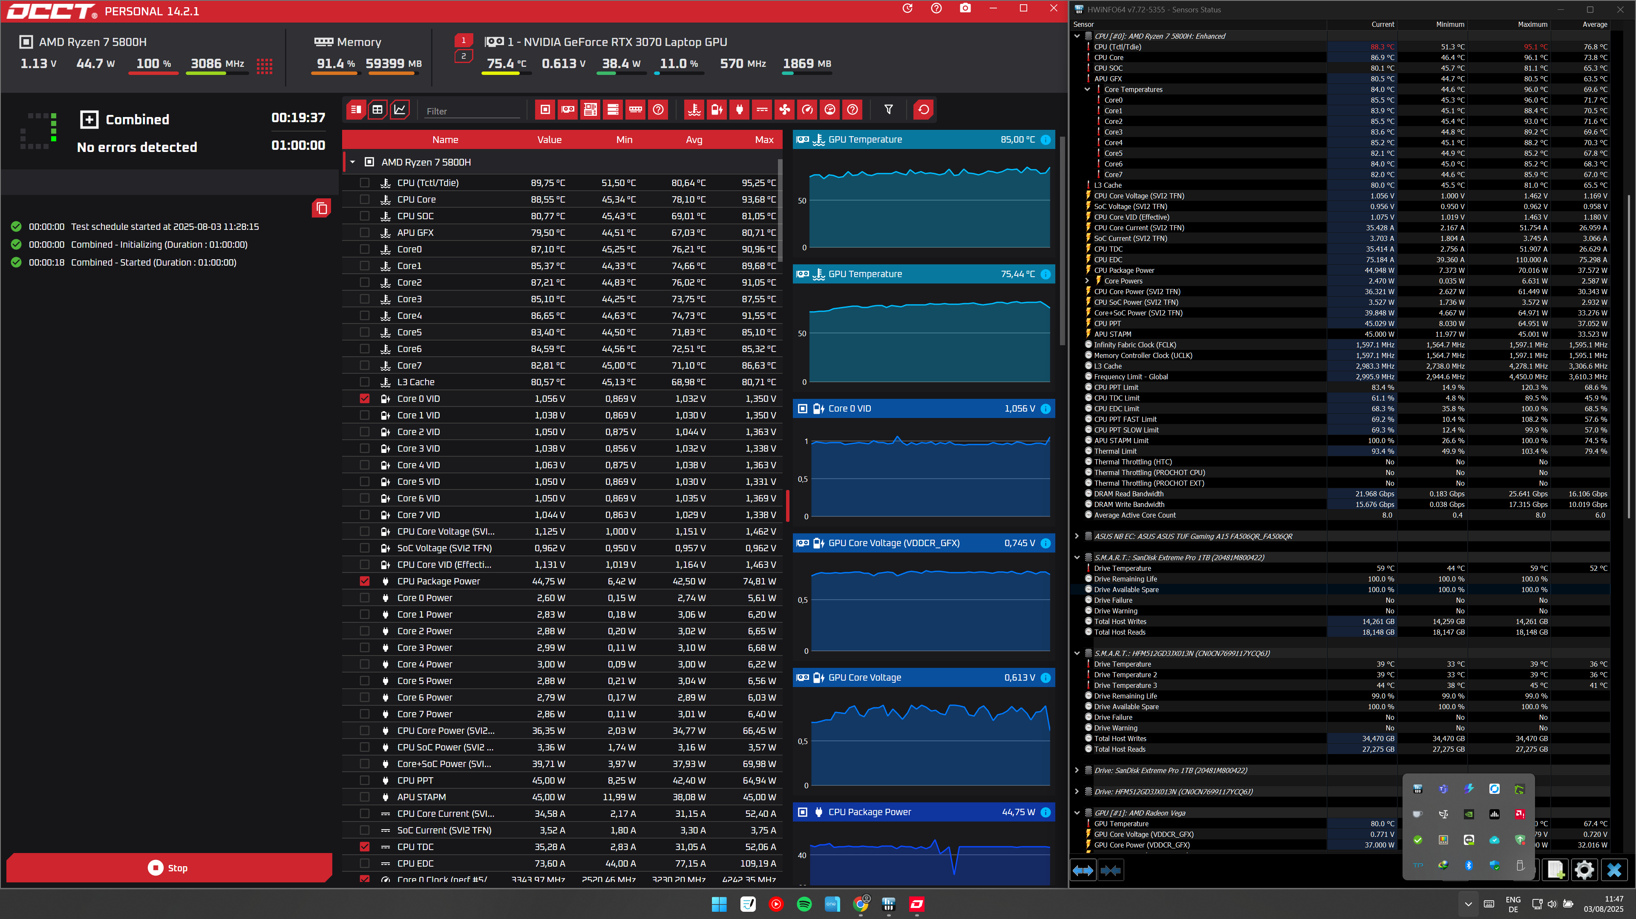Show hidden tray icons chevron
Screen dimensions: 1636x919
(1468, 904)
